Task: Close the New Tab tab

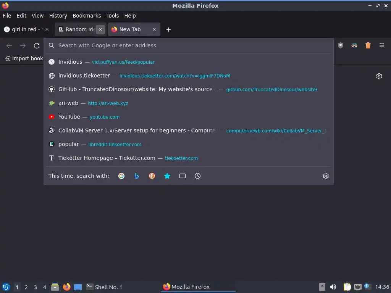Action: tap(154, 29)
